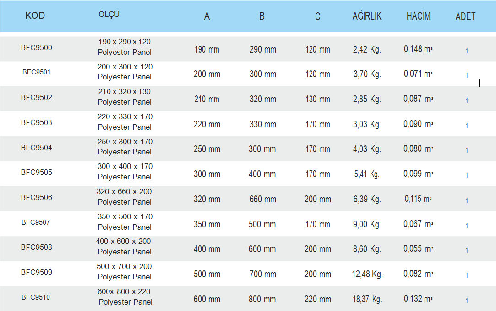Click the AĞIRLIK column header
496x311 pixels.
(367, 16)
